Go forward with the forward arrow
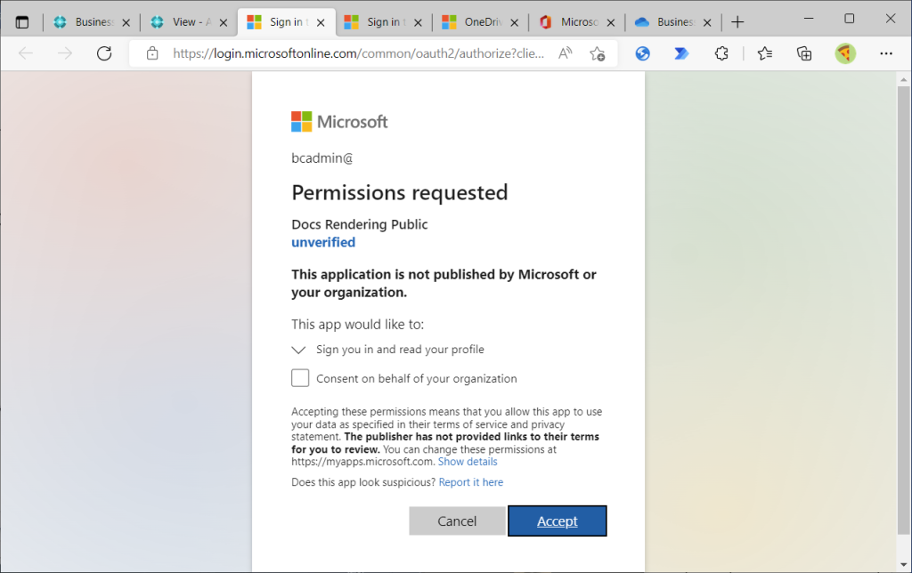This screenshot has height=573, width=912. 65,54
